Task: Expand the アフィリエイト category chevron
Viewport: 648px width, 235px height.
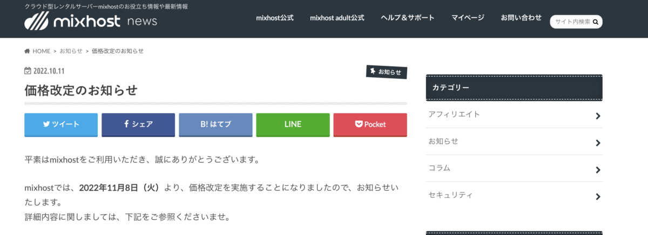Action: click(x=598, y=116)
